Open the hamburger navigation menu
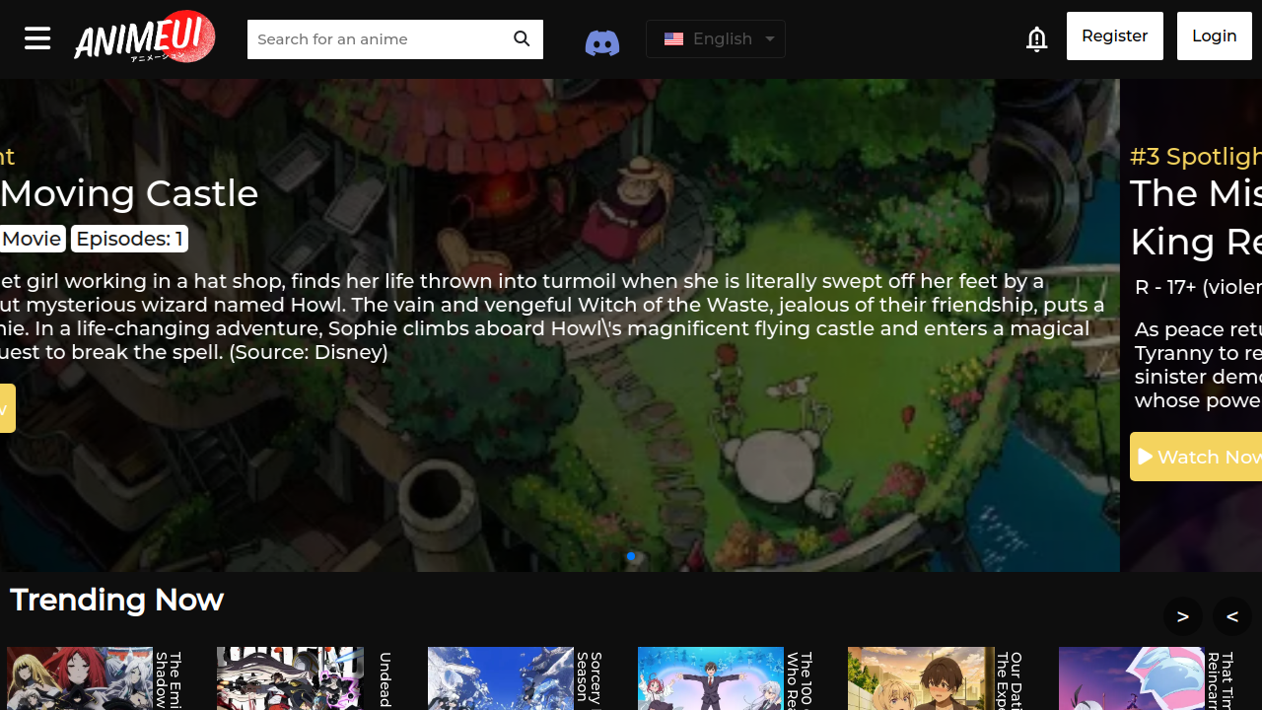This screenshot has height=710, width=1262. click(x=37, y=38)
